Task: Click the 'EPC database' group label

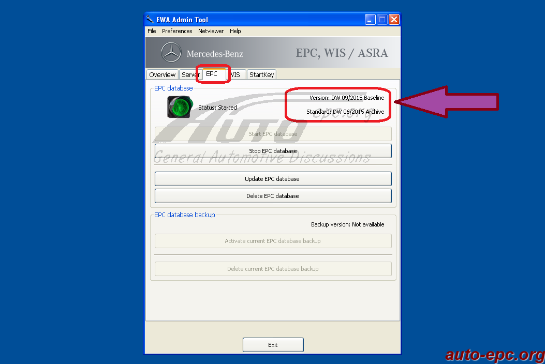Action: pos(173,88)
